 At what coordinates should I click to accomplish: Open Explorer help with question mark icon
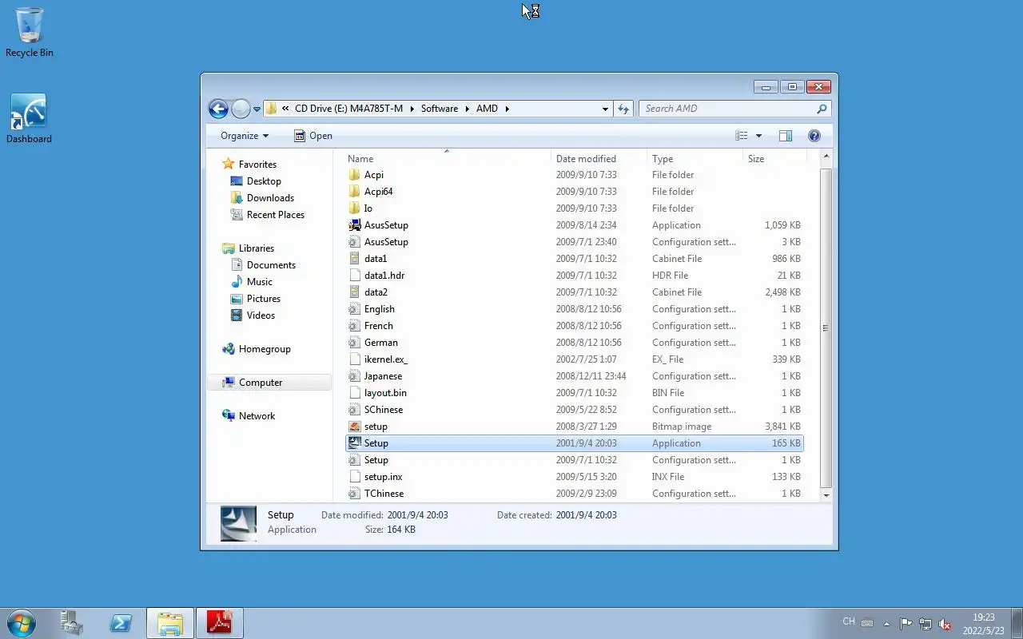pyautogui.click(x=814, y=136)
